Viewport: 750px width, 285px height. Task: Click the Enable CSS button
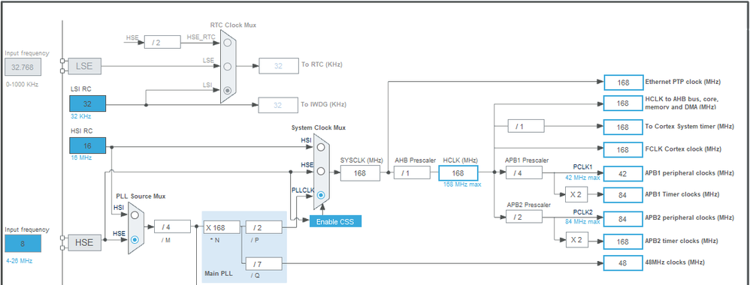[335, 221]
